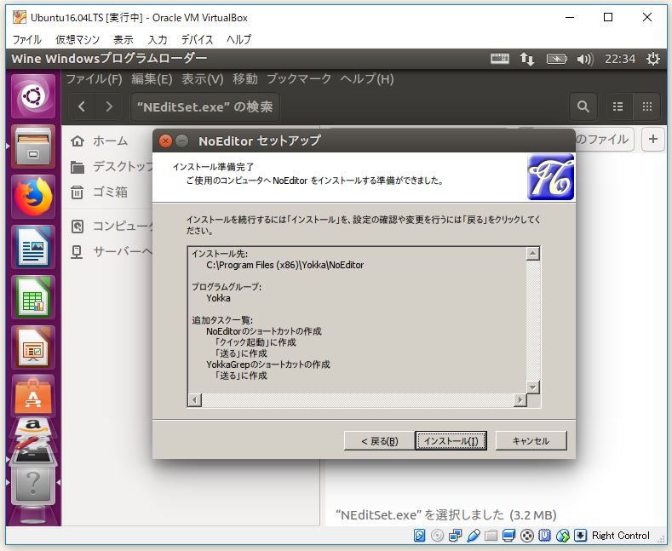Open the 編集(E) menu in Files
672x551 pixels.
click(x=152, y=79)
